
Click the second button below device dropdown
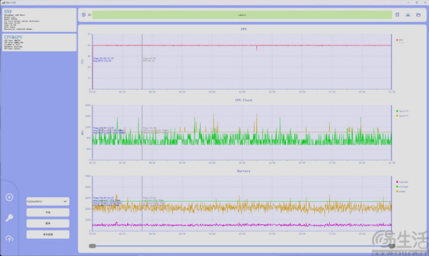pos(48,223)
